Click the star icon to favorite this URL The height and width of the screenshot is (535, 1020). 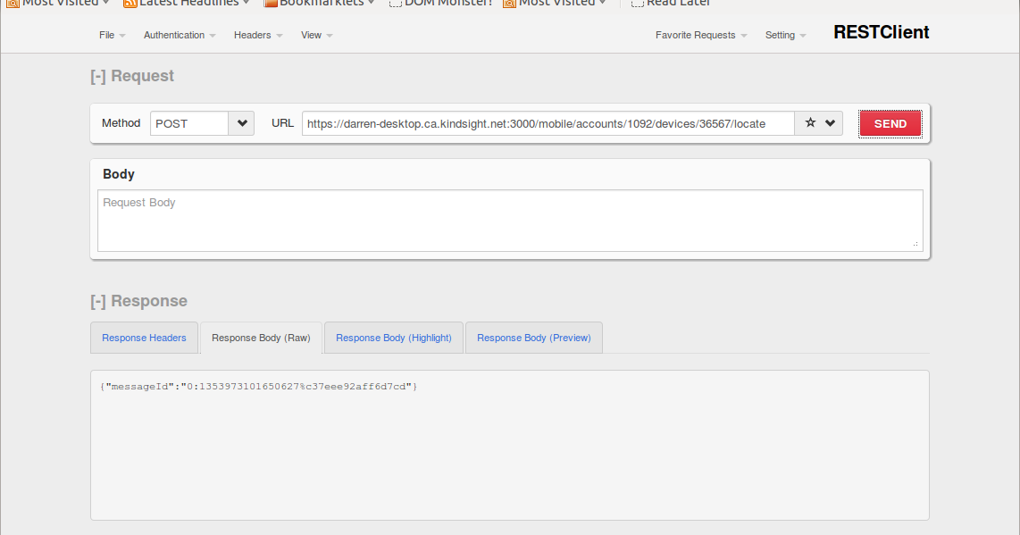pyautogui.click(x=810, y=123)
